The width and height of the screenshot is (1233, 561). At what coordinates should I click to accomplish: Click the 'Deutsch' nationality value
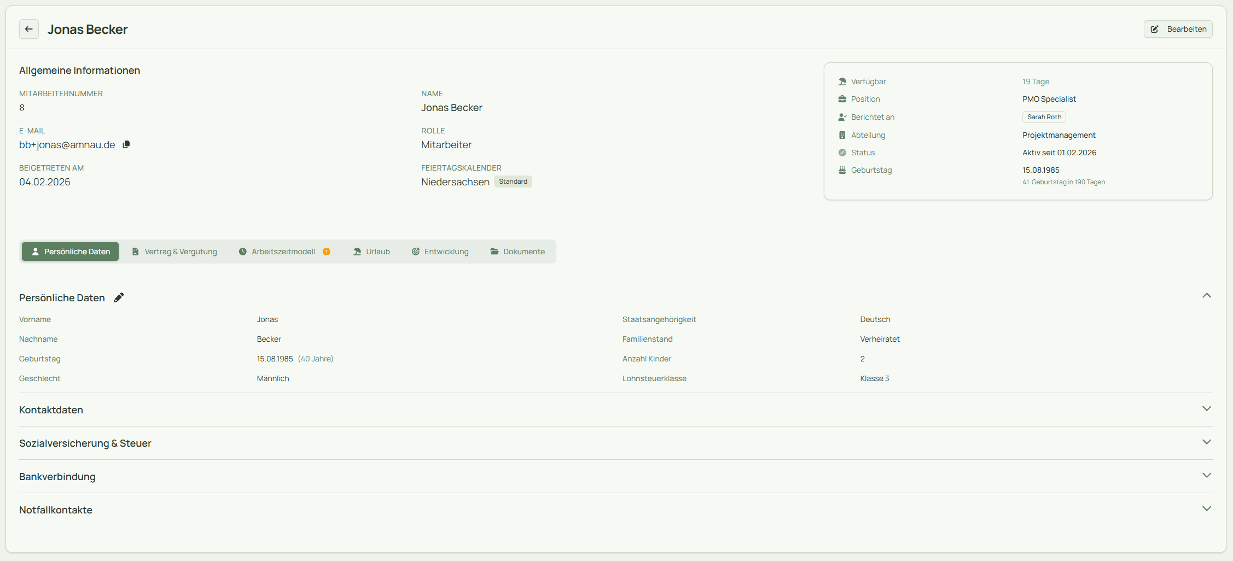click(x=875, y=319)
